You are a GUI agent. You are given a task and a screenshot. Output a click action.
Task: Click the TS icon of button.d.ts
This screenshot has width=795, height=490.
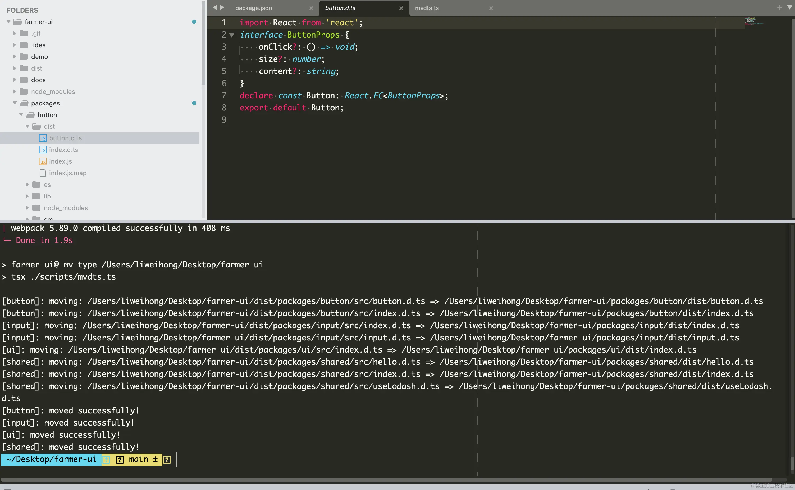pyautogui.click(x=43, y=138)
